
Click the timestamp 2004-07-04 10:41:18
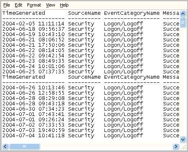point(33,136)
